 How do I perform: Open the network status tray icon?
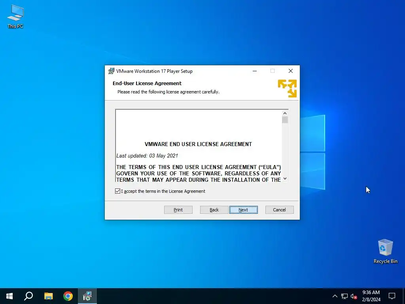(x=344, y=296)
